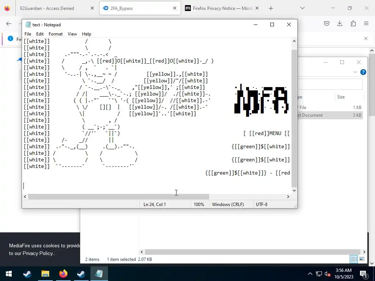The width and height of the screenshot is (375, 281).
Task: Click Notepad scroll left arrow
Action: 25,196
